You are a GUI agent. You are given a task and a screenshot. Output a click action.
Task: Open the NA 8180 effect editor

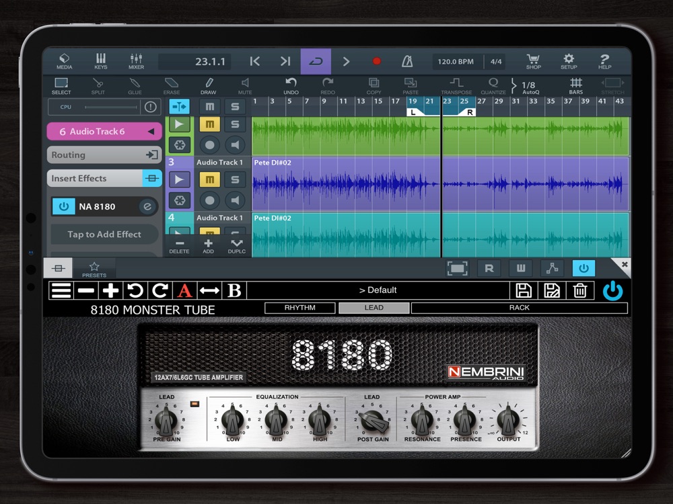pyautogui.click(x=147, y=206)
